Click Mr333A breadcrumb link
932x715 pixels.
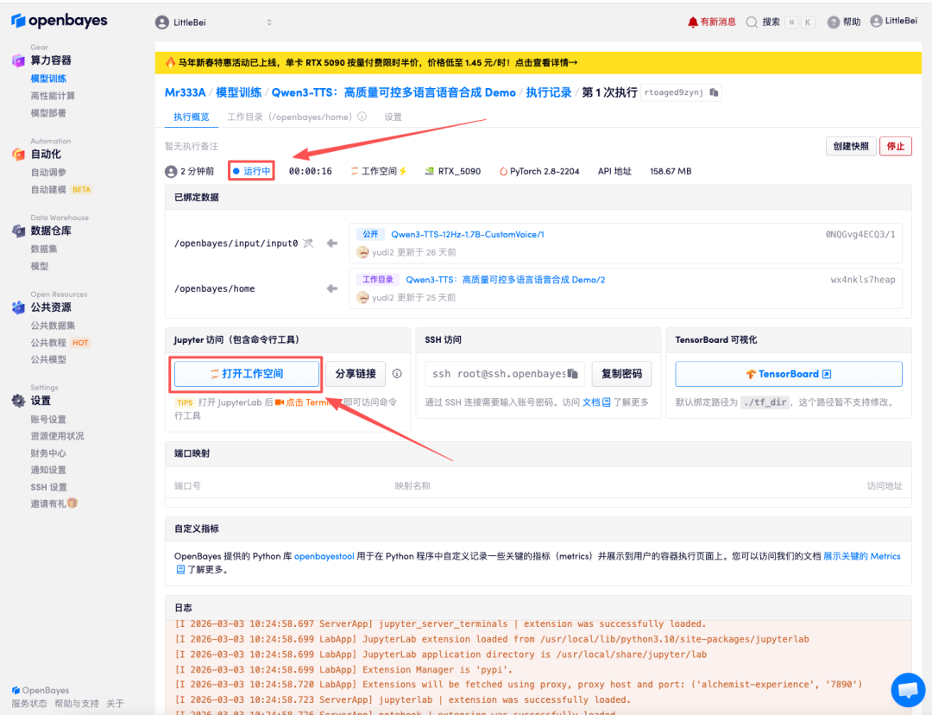point(185,92)
